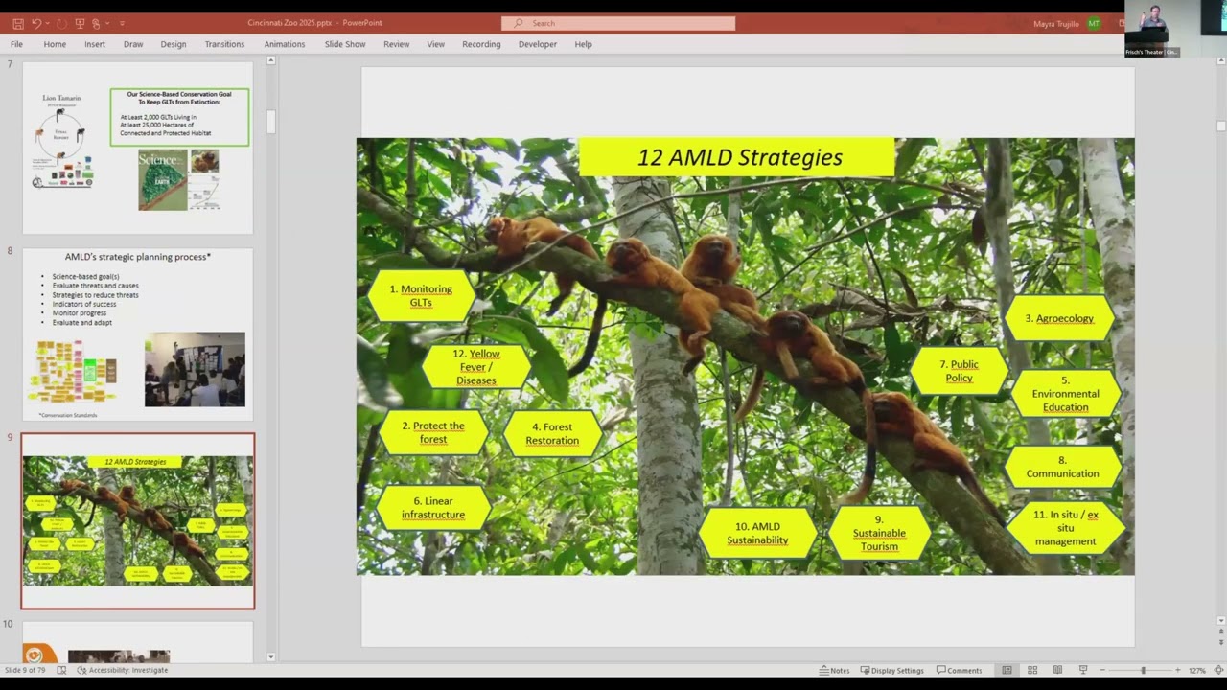Click the zoom slider handle
Image resolution: width=1227 pixels, height=690 pixels.
point(1143,670)
